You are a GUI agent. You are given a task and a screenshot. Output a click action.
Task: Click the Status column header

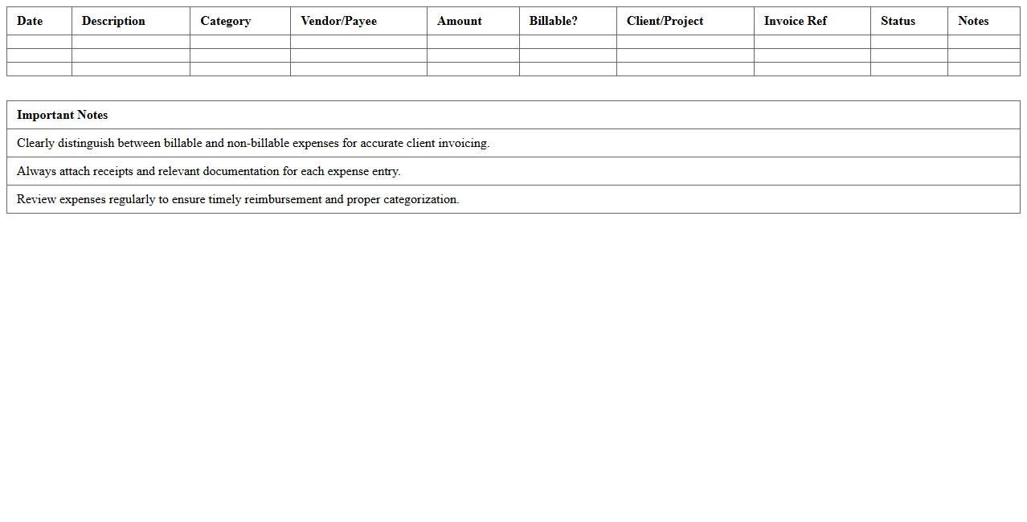[898, 21]
